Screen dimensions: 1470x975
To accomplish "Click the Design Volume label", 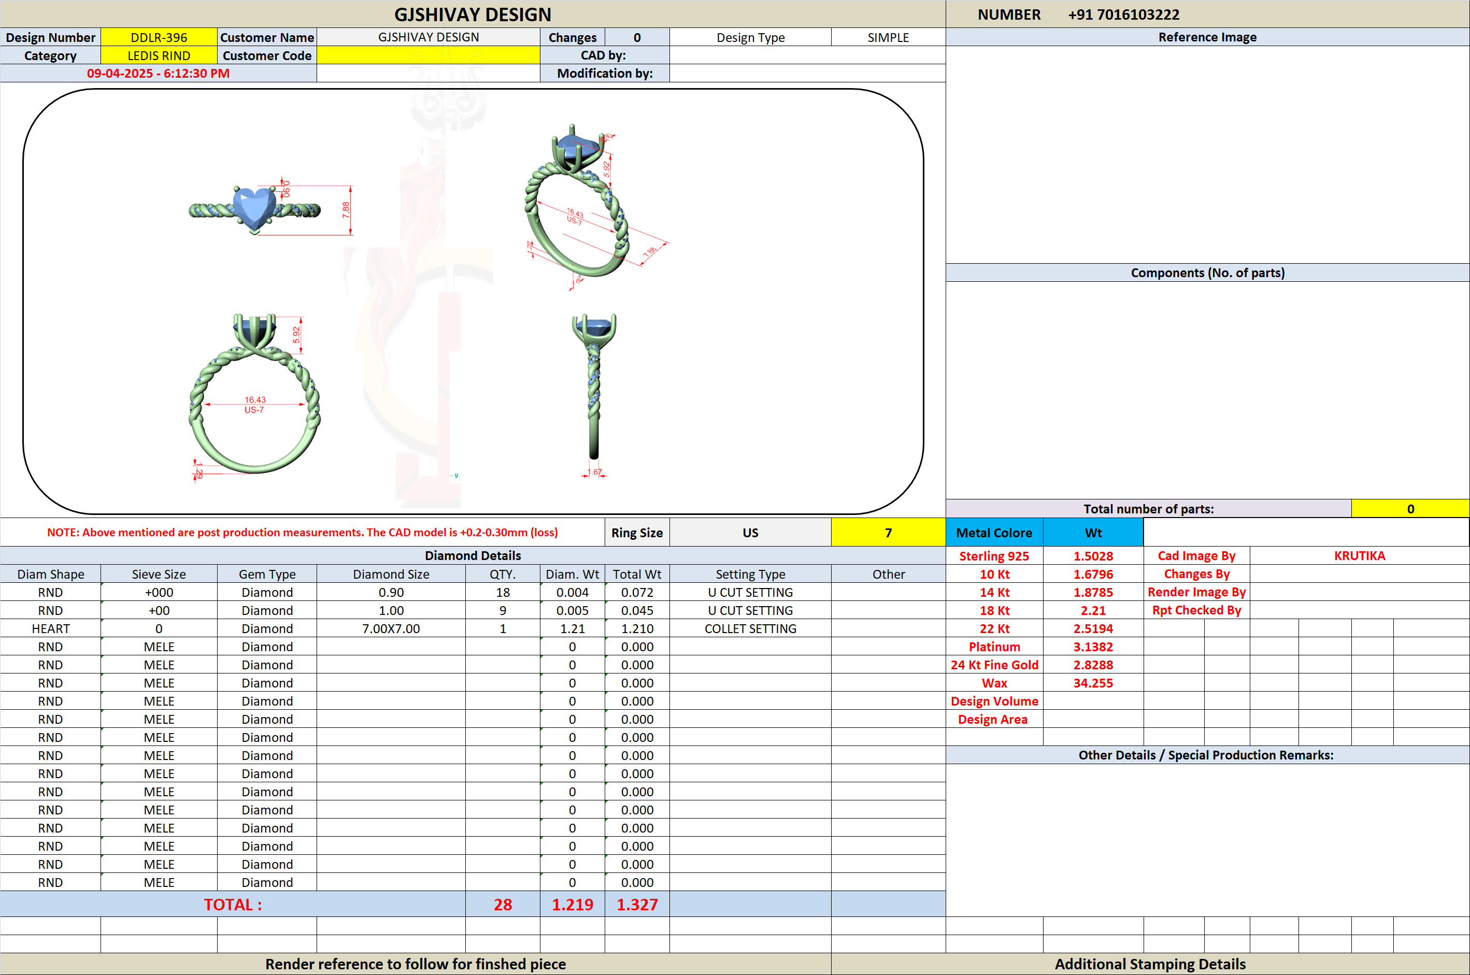I will click(994, 701).
